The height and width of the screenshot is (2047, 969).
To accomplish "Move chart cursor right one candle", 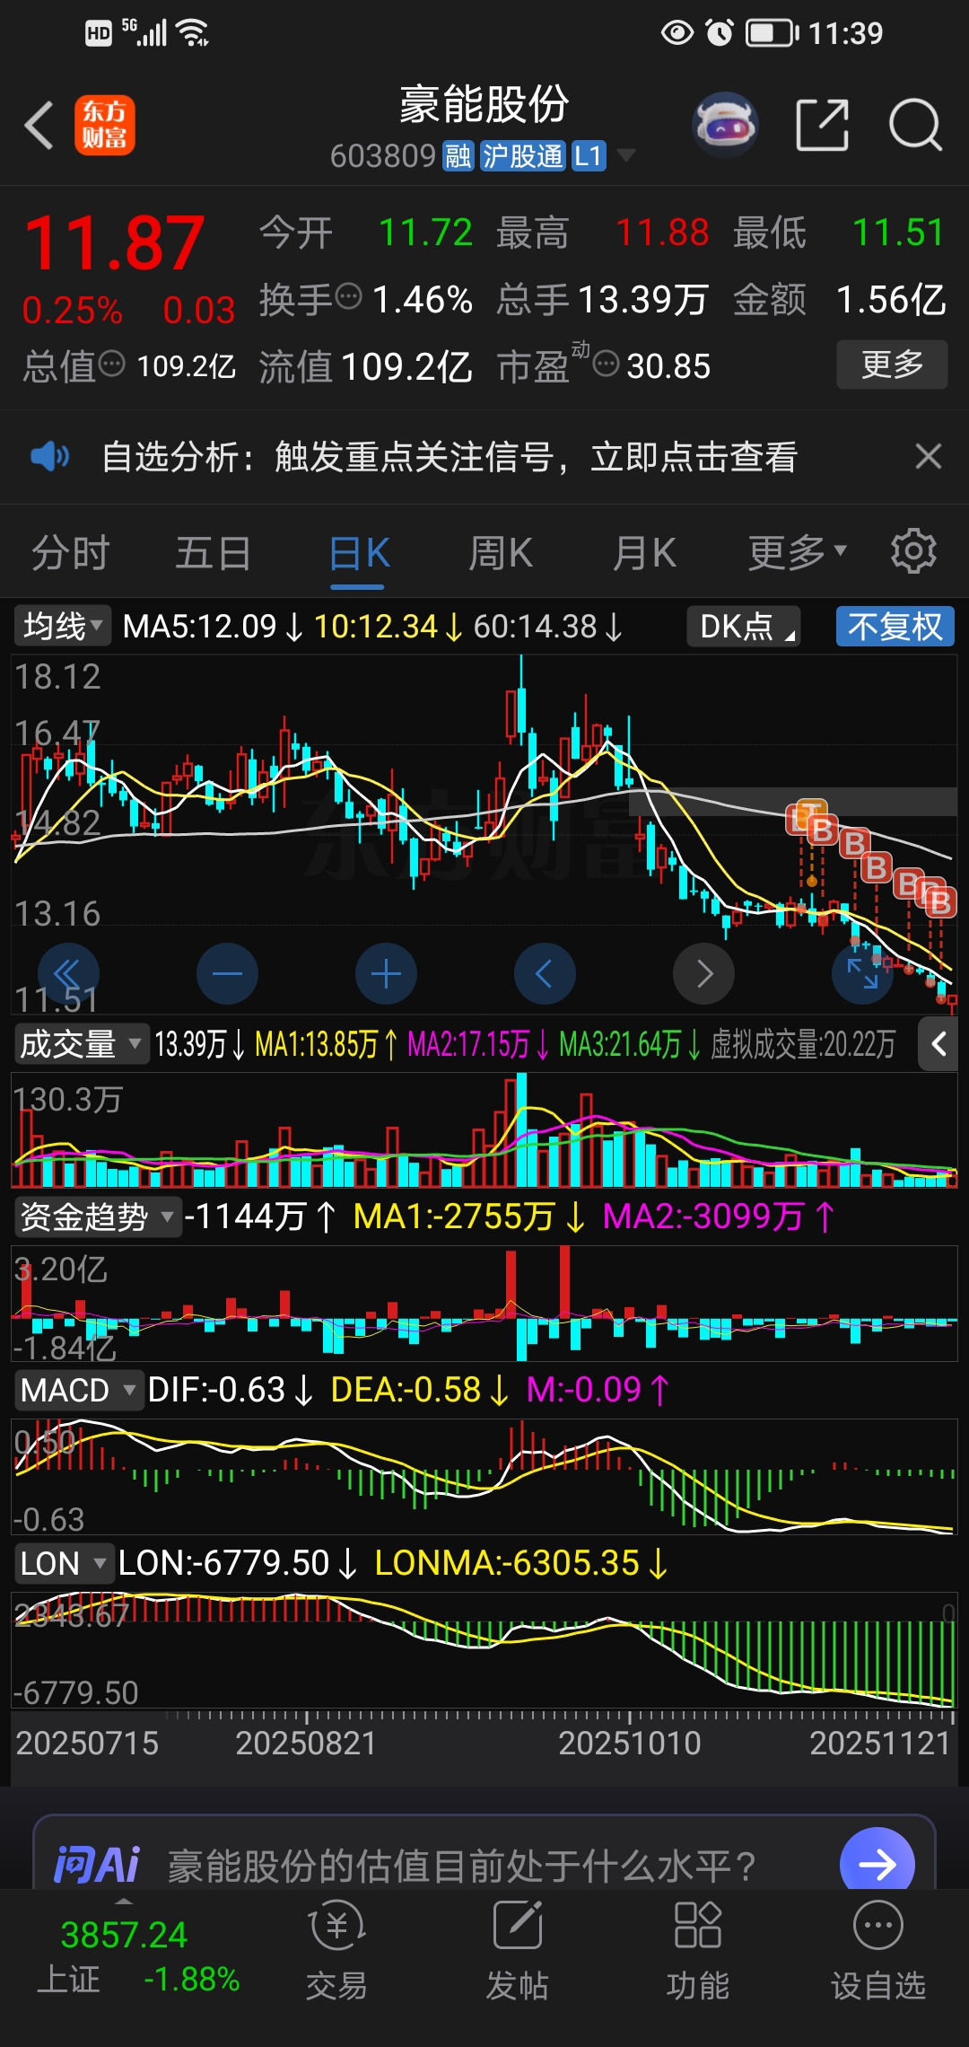I will pyautogui.click(x=703, y=973).
